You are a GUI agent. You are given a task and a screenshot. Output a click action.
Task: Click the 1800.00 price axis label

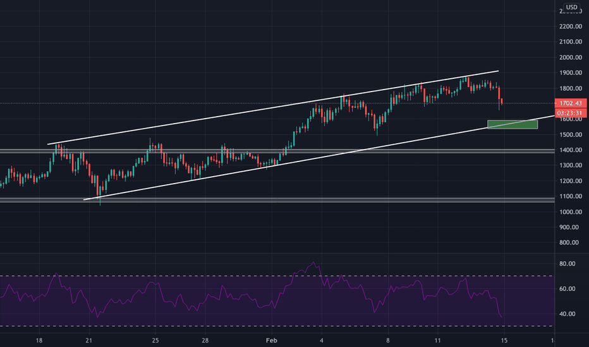571,88
